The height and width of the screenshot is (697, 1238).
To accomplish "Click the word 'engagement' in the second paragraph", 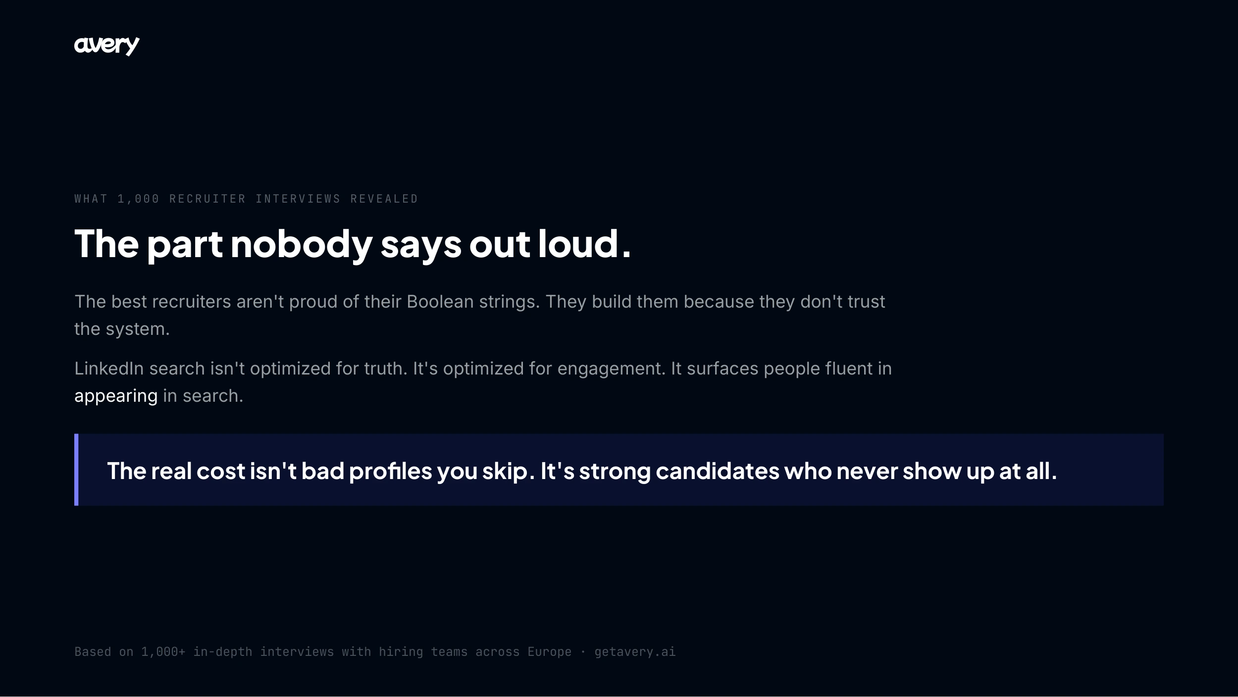I will (611, 369).
